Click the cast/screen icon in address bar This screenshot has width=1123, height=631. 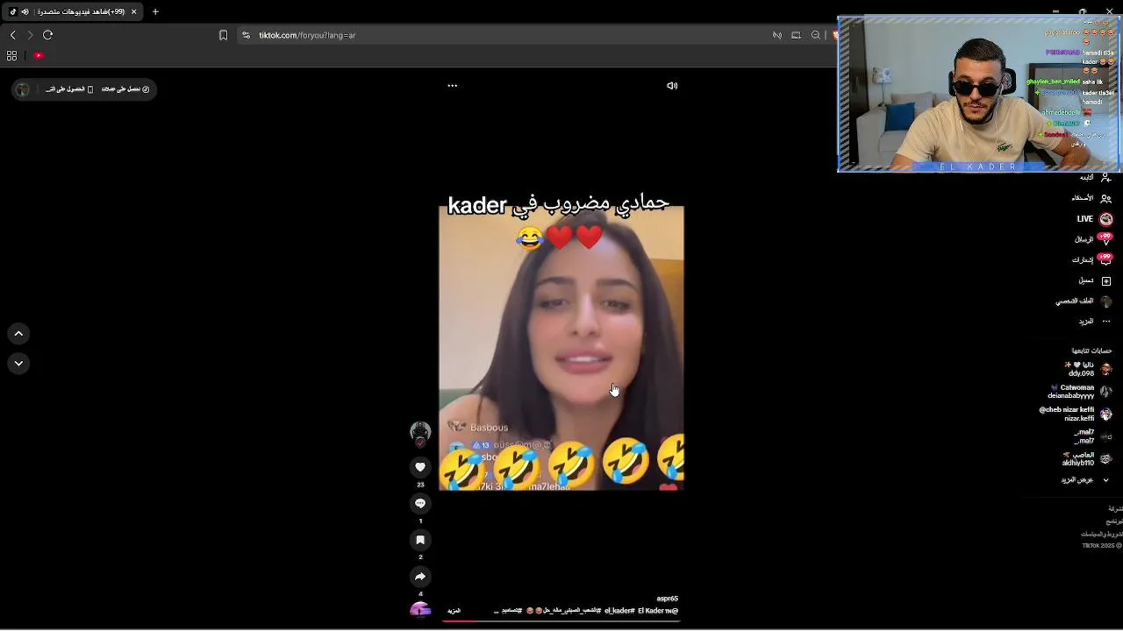796,35
